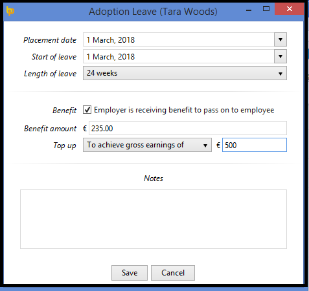Click the top up amount field showing 500

point(255,145)
